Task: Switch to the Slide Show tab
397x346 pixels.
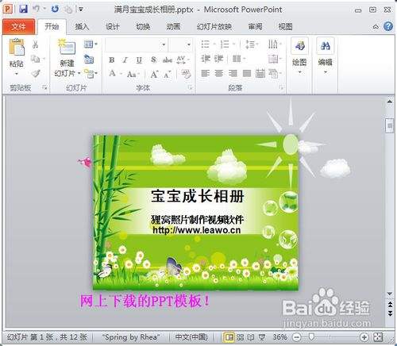Action: coord(214,27)
